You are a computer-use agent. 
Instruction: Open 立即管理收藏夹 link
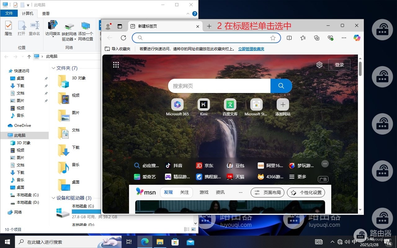[251, 49]
